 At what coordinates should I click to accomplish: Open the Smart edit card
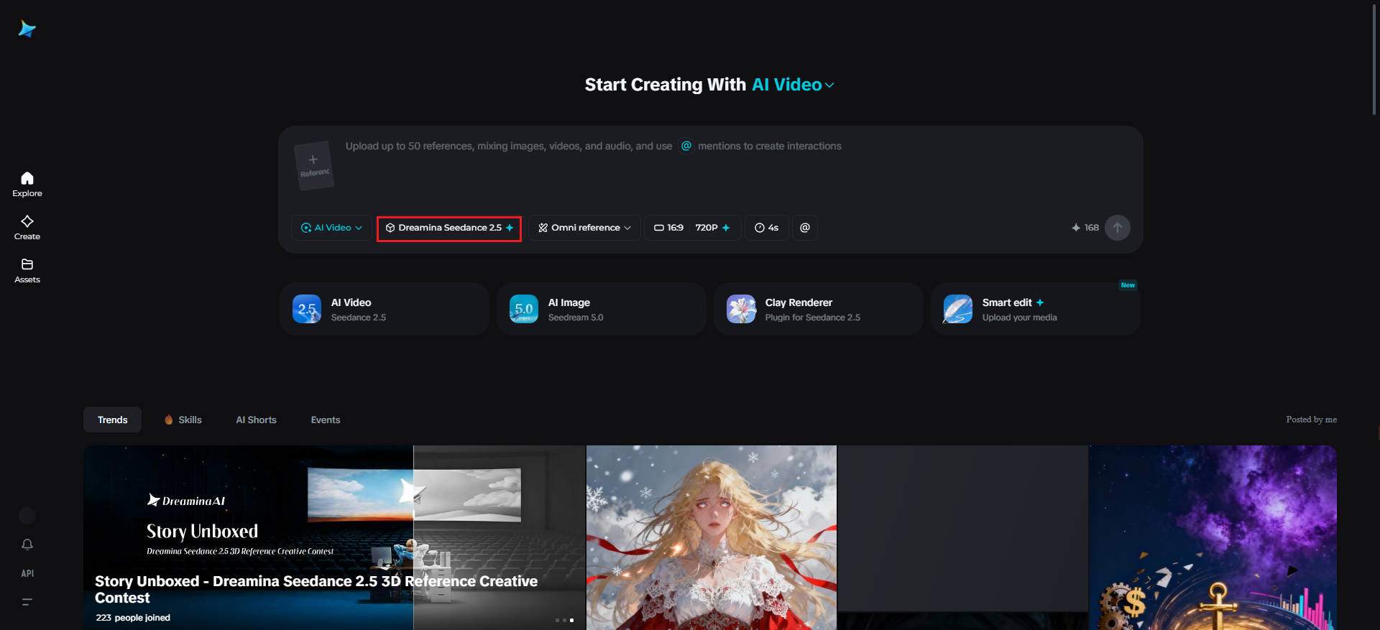pos(1036,309)
